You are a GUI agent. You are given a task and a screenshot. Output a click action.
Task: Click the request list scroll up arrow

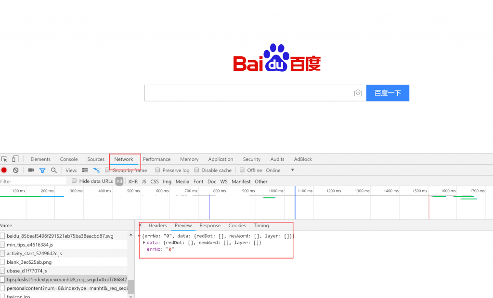click(131, 235)
